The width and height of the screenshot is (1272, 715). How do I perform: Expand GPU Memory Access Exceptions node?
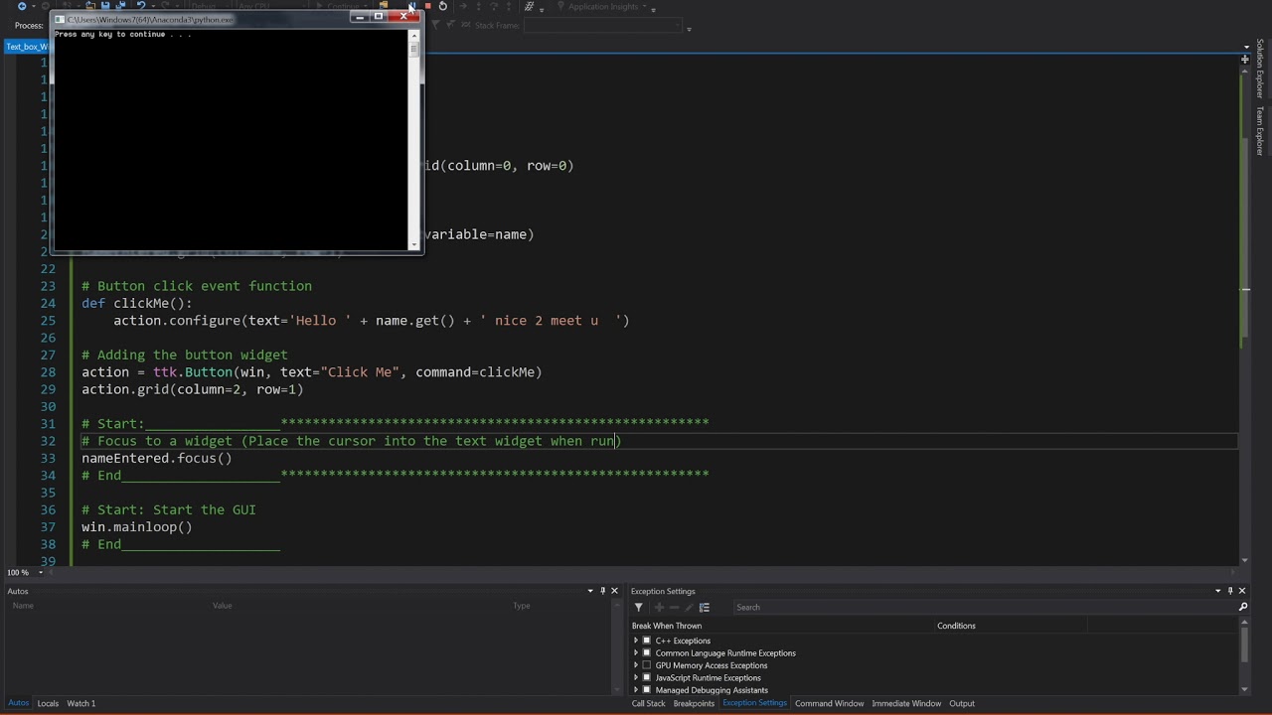pos(636,665)
